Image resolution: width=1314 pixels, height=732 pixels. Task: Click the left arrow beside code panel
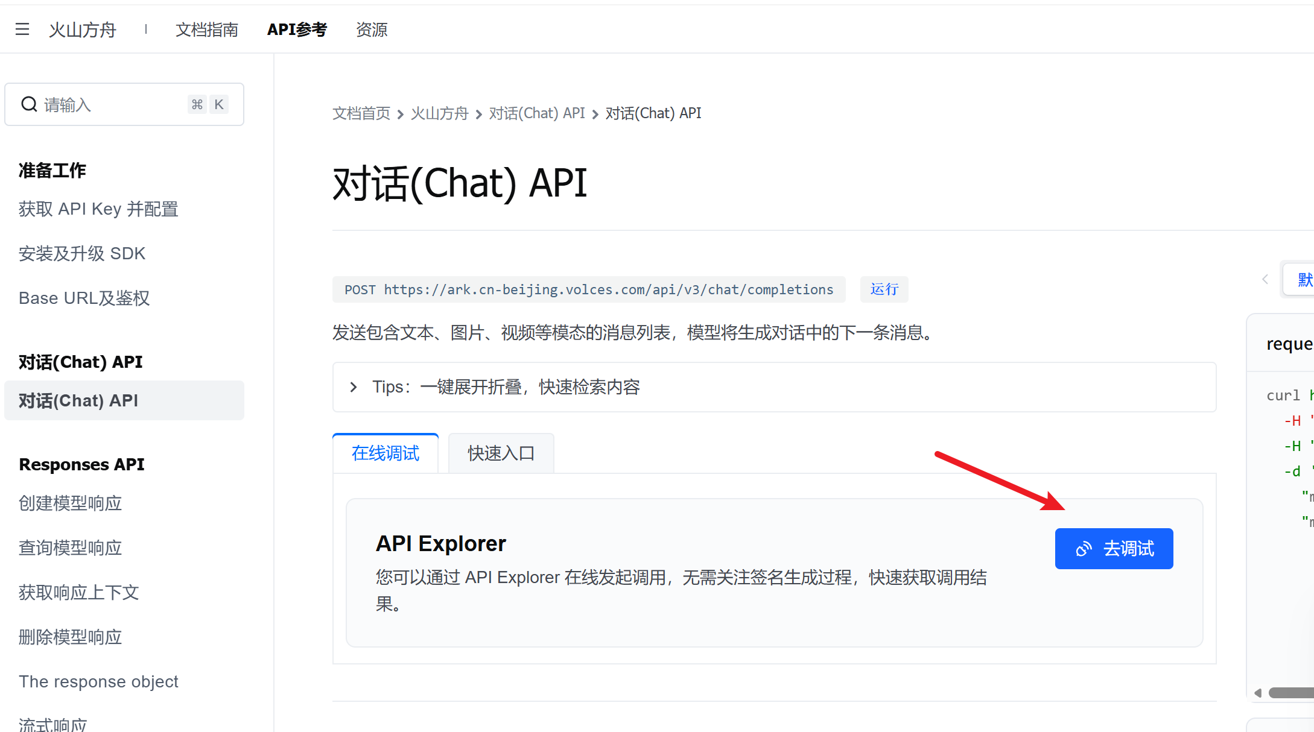(1265, 279)
